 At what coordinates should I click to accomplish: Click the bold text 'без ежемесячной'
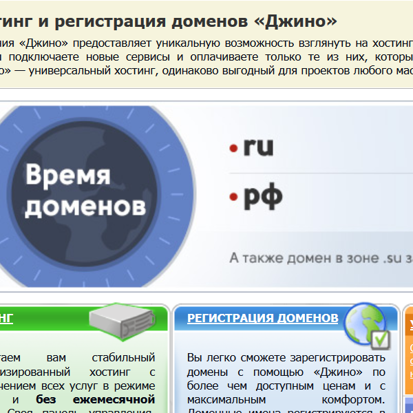pos(96,399)
